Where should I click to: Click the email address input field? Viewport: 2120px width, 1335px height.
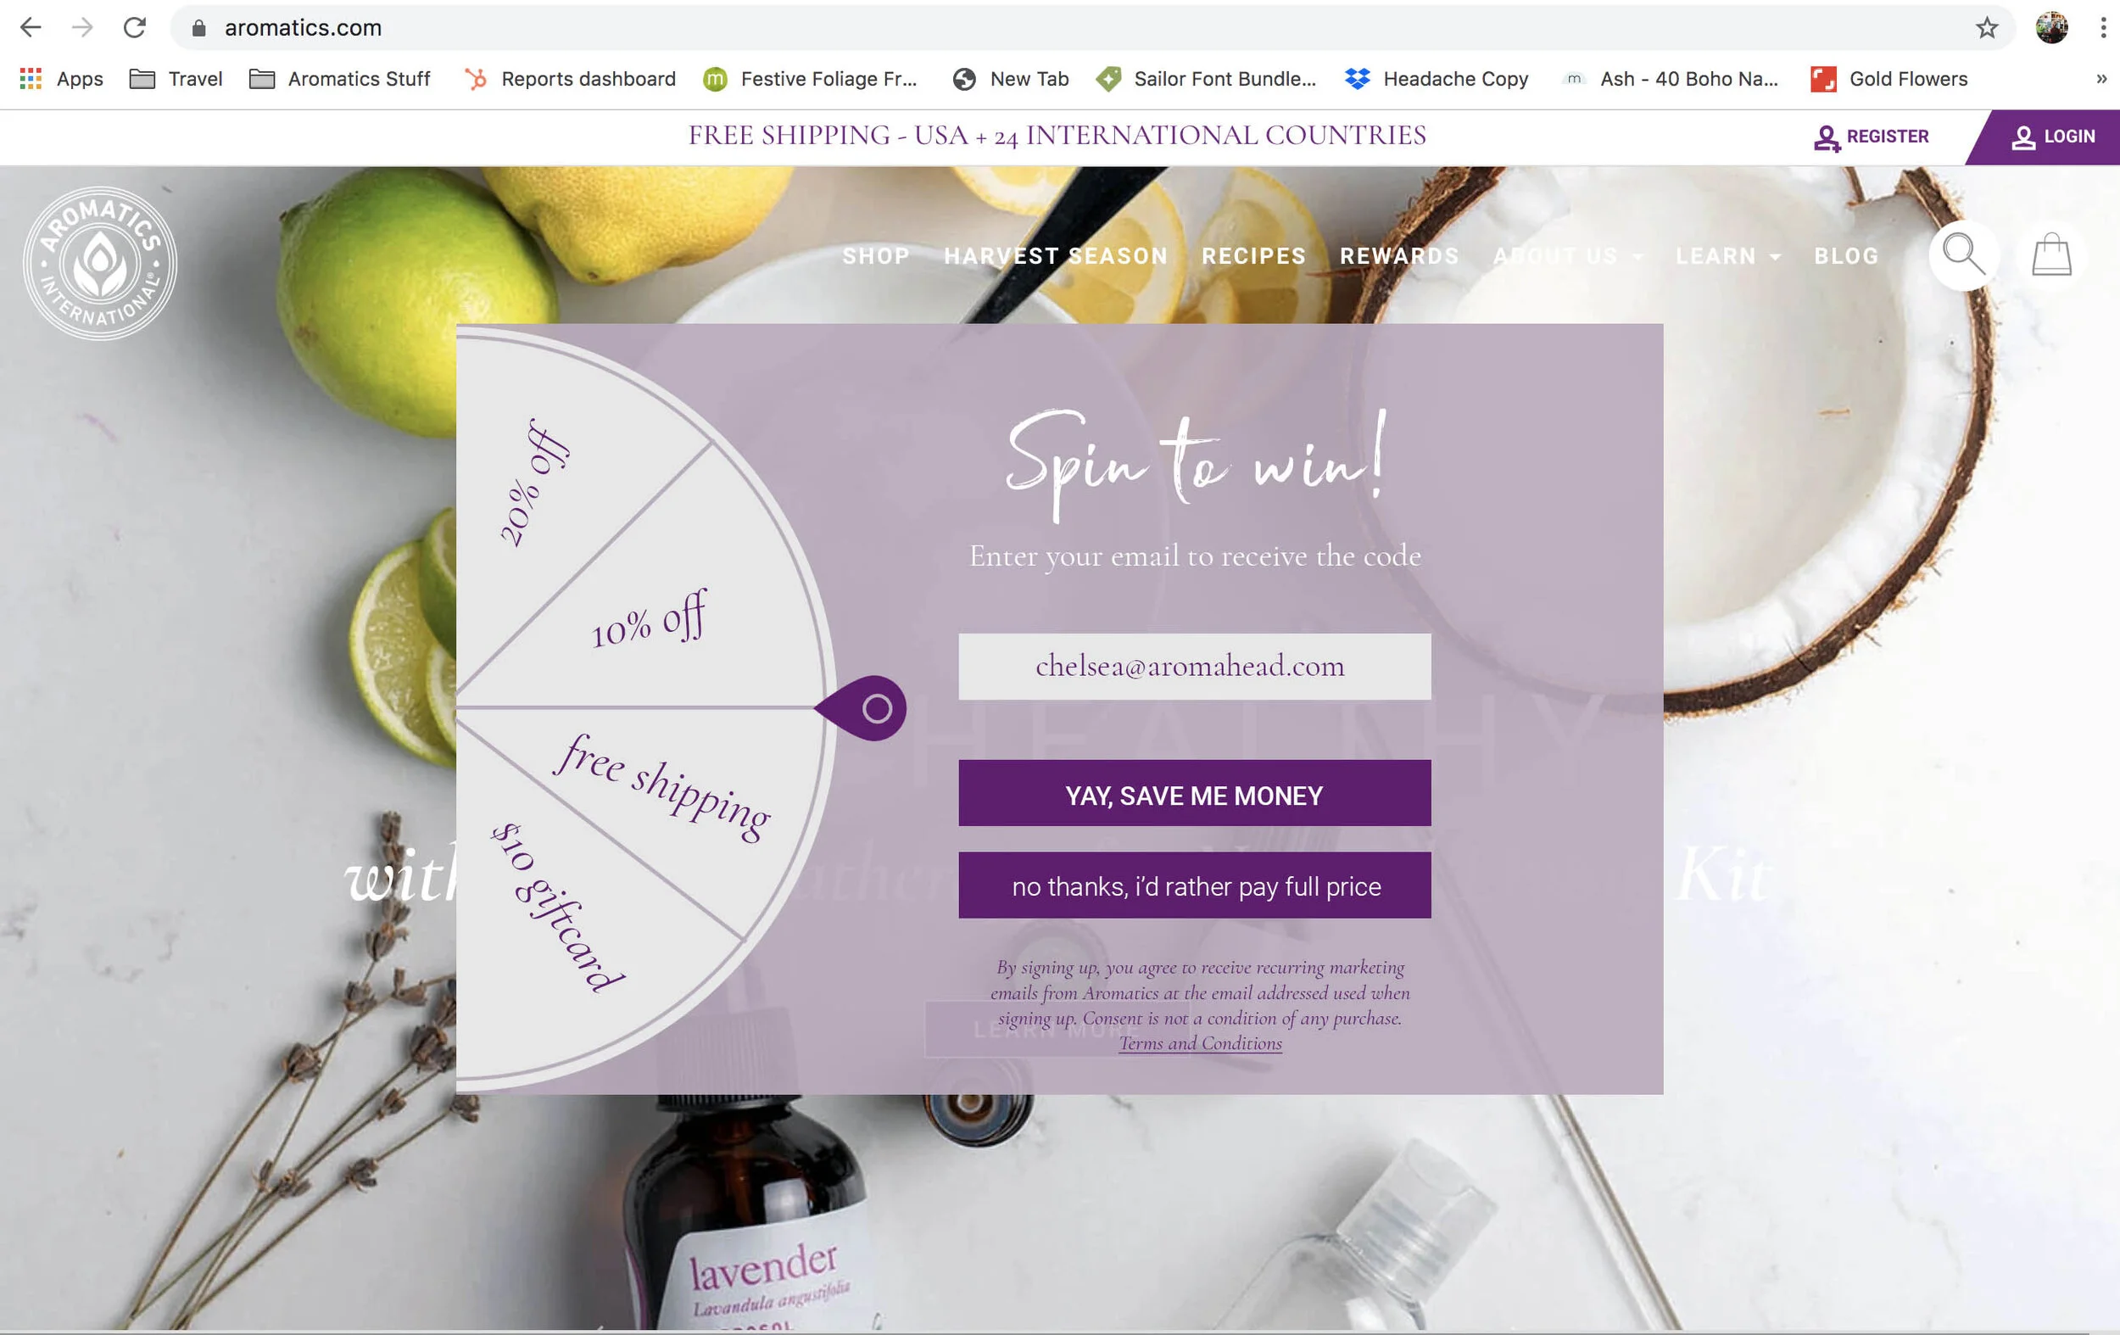click(1194, 667)
